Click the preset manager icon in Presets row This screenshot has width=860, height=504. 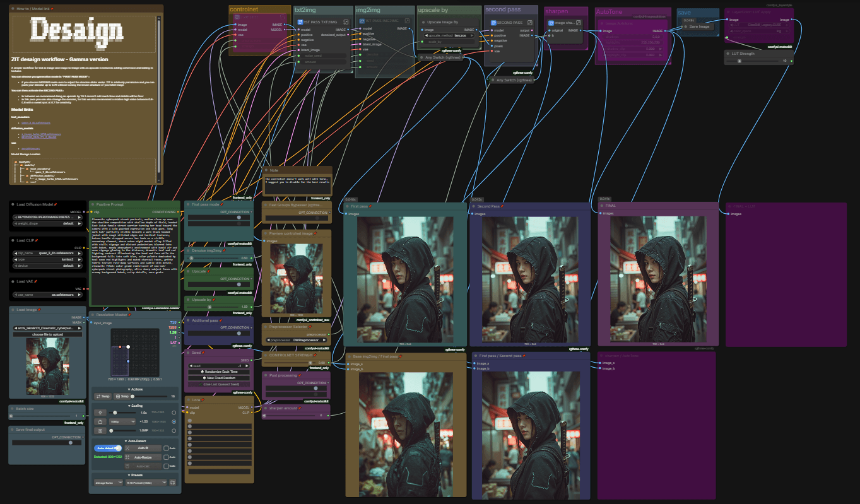pos(172,483)
